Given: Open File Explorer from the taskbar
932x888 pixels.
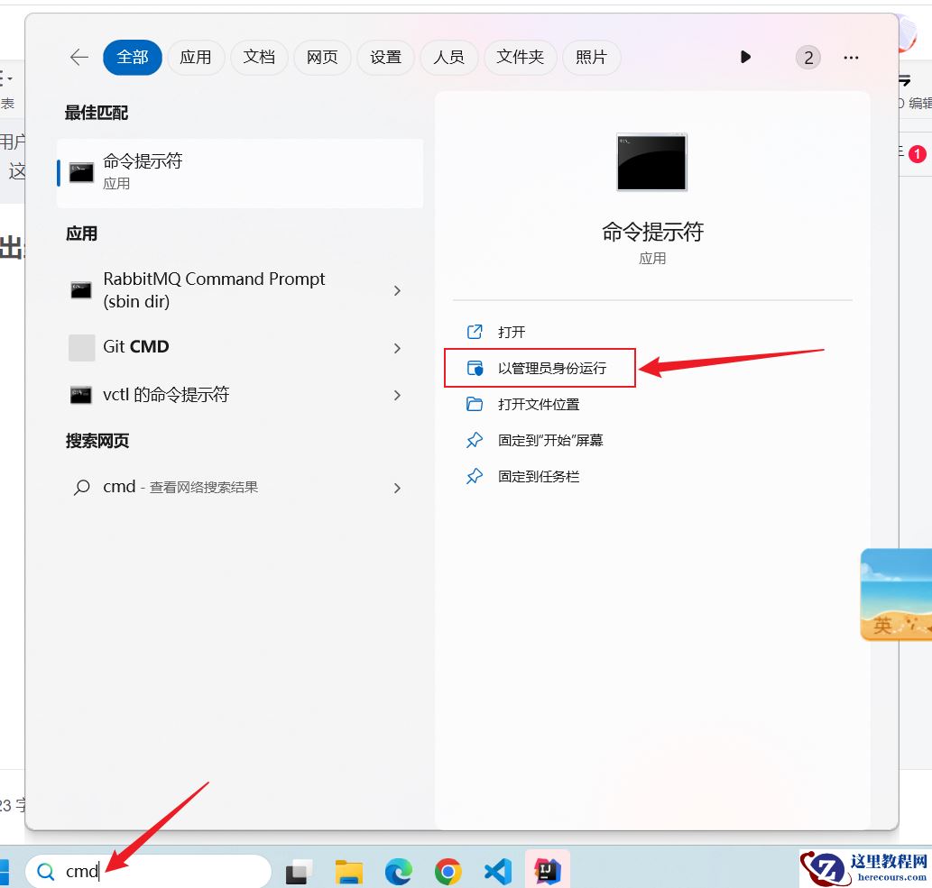Looking at the screenshot, I should [x=348, y=869].
